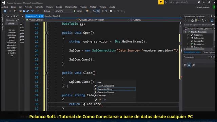
Task: Collapse the Open() method outline box
Action: click(46, 33)
